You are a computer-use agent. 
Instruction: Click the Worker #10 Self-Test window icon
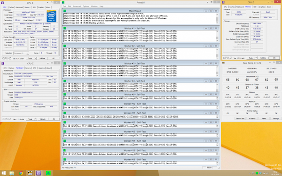pyautogui.click(x=64, y=104)
